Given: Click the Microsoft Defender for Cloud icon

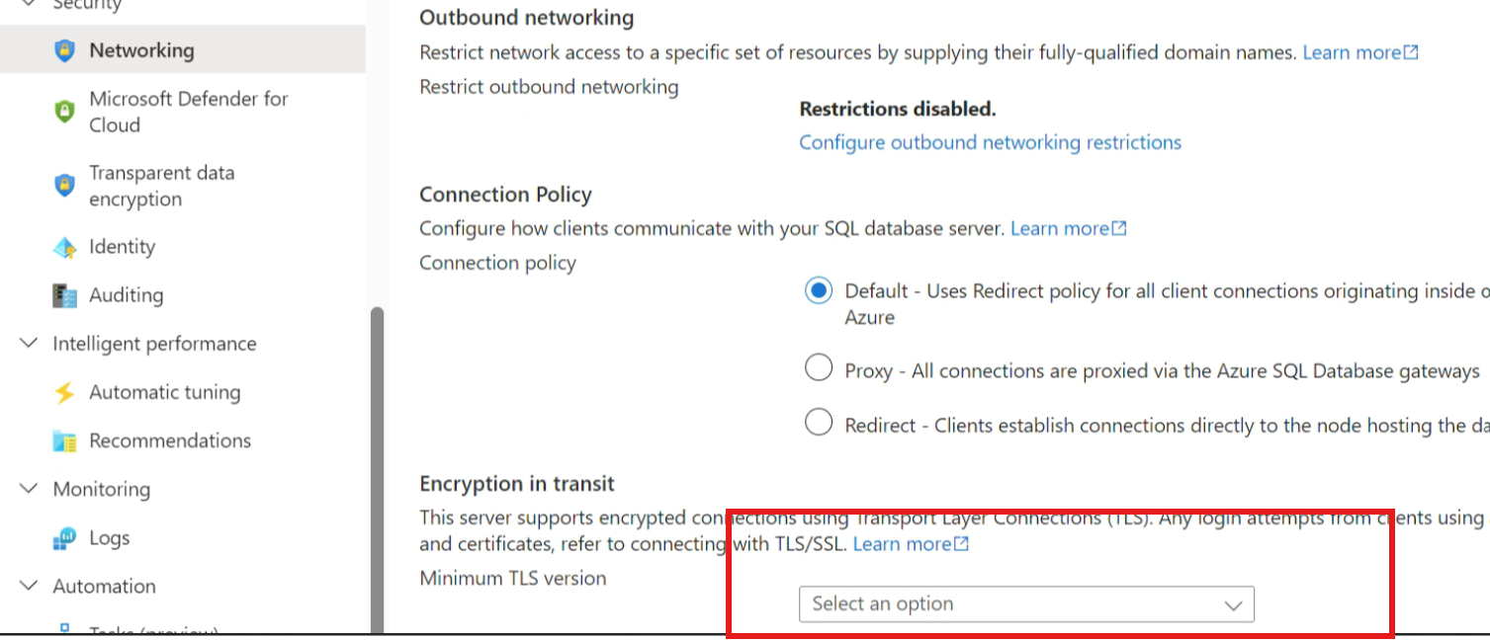Looking at the screenshot, I should (x=64, y=112).
